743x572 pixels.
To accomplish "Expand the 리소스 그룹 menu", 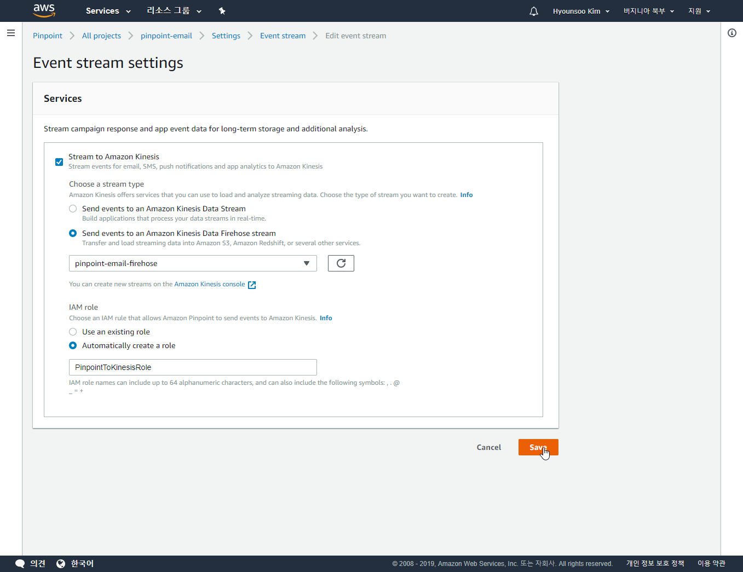I will pyautogui.click(x=174, y=11).
